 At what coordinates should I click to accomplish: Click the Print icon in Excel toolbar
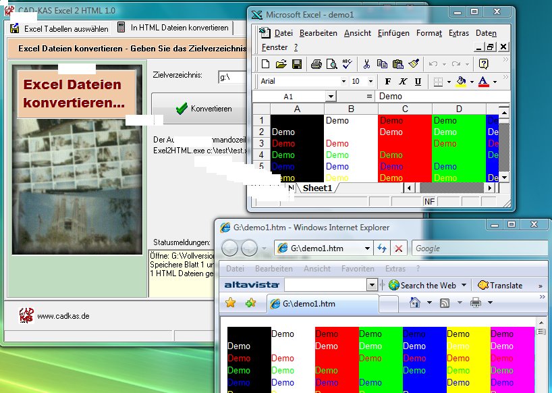[316, 64]
